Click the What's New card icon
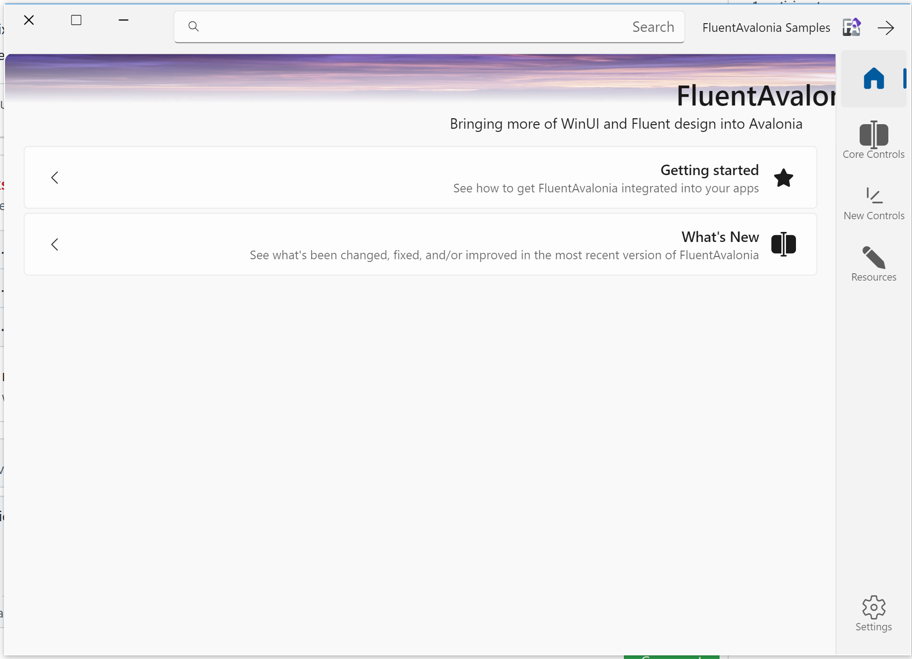Viewport: 912px width, 659px height. 783,245
